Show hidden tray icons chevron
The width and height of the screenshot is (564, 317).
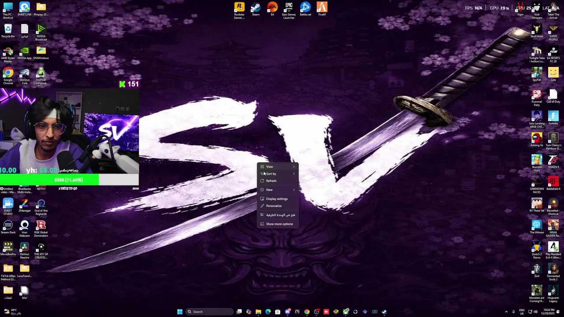click(x=506, y=312)
